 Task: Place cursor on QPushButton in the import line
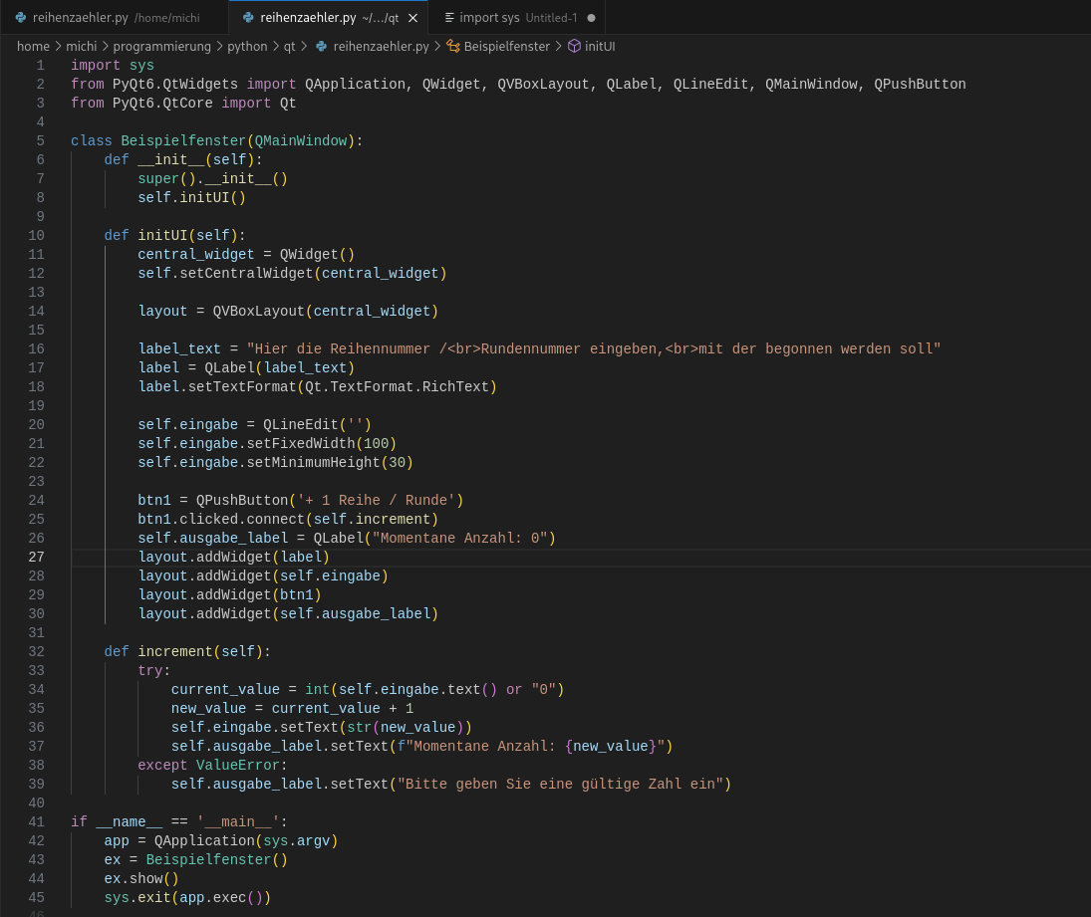click(x=919, y=84)
